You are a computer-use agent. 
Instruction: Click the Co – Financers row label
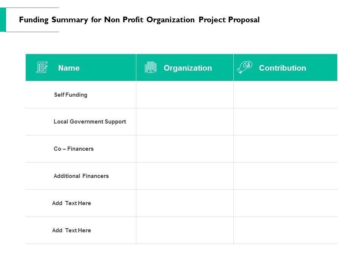point(74,149)
